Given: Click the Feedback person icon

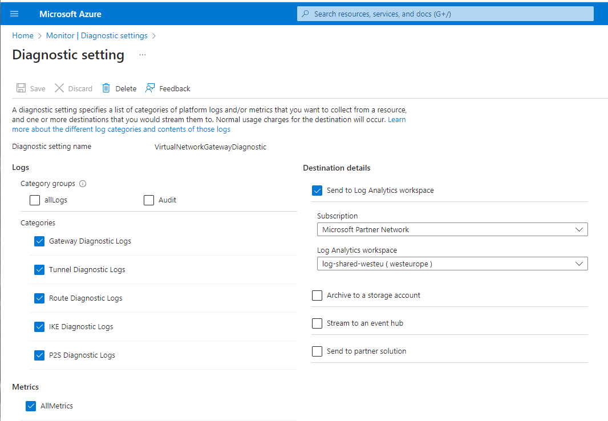Looking at the screenshot, I should point(150,88).
